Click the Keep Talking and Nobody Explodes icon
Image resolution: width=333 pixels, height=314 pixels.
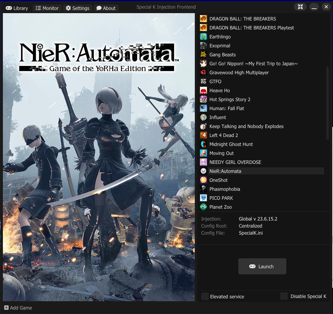point(203,126)
